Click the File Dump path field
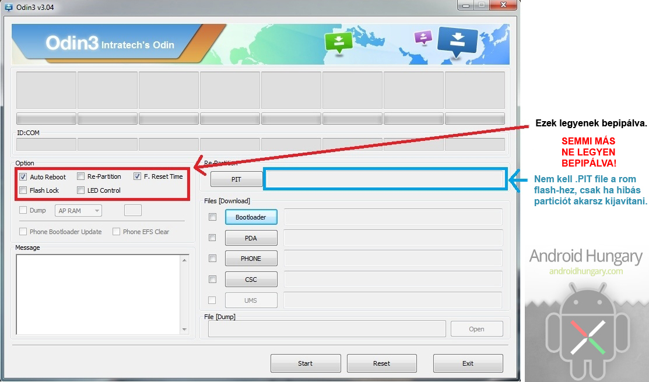 [x=327, y=329]
